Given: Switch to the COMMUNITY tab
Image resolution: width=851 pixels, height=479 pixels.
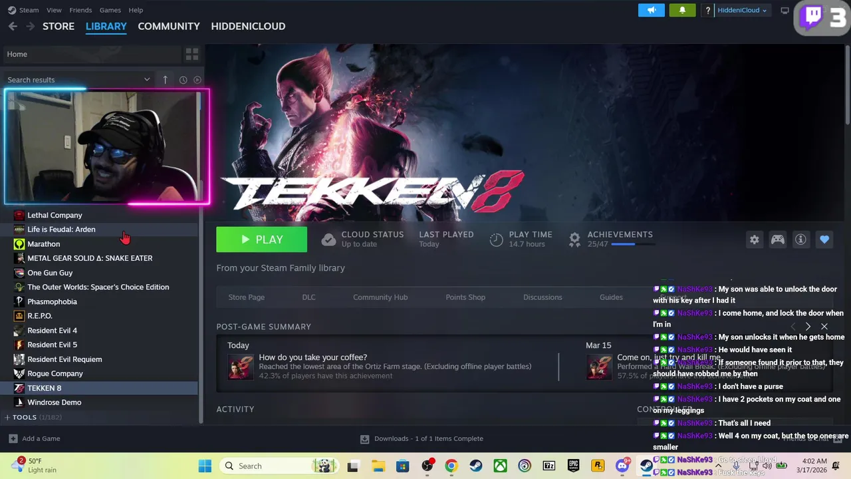Looking at the screenshot, I should click(x=169, y=26).
